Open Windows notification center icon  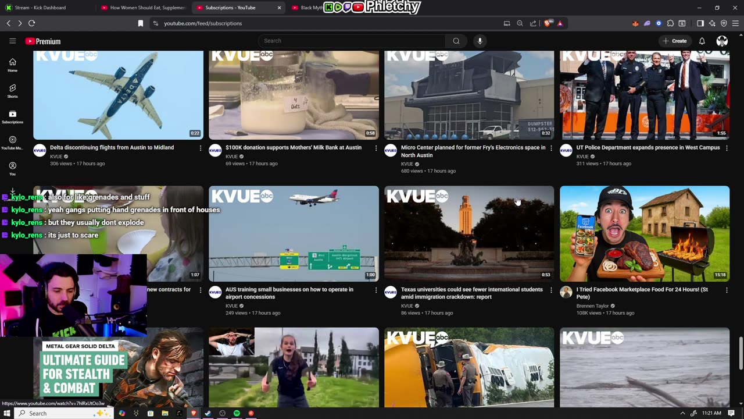point(731,413)
